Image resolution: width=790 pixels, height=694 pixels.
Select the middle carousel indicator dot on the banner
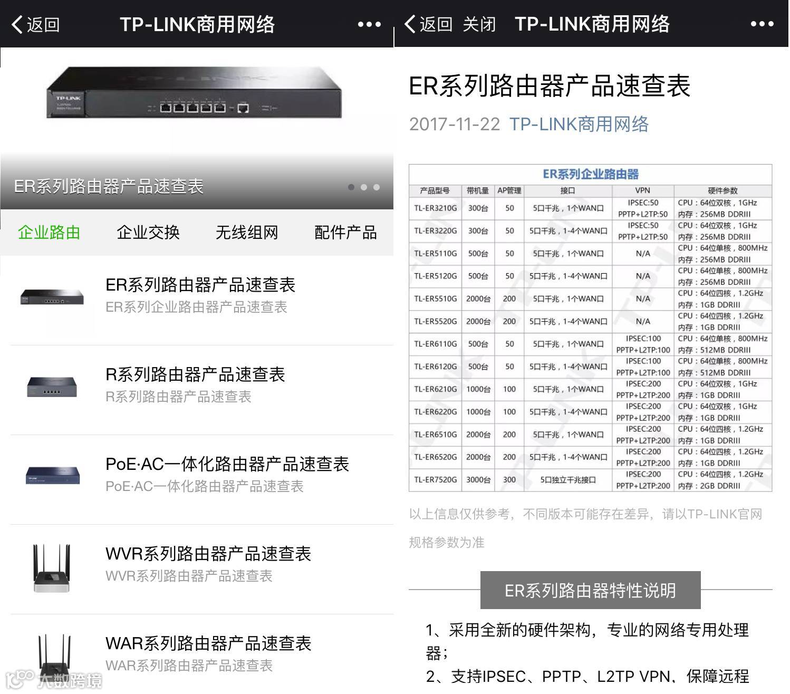364,187
